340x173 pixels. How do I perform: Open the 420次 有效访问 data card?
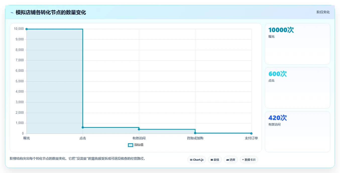[x=298, y=132]
